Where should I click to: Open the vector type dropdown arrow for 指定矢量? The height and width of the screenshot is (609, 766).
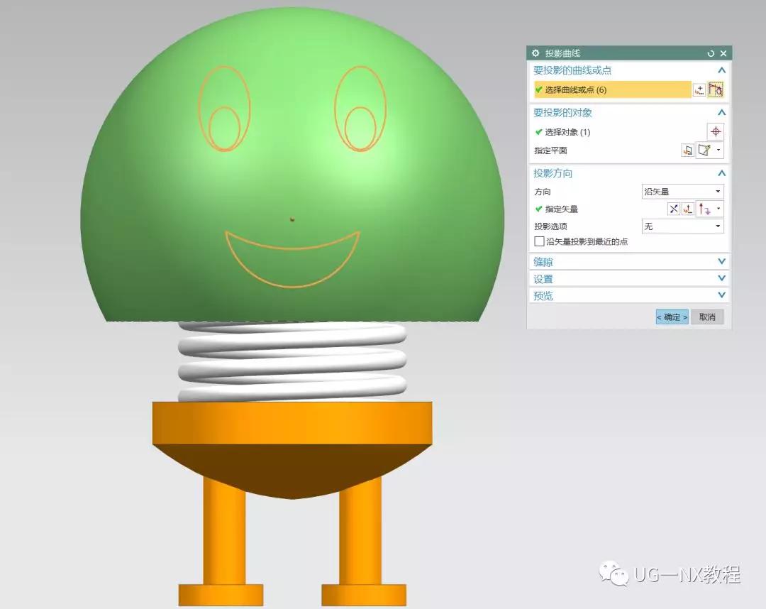tap(718, 209)
